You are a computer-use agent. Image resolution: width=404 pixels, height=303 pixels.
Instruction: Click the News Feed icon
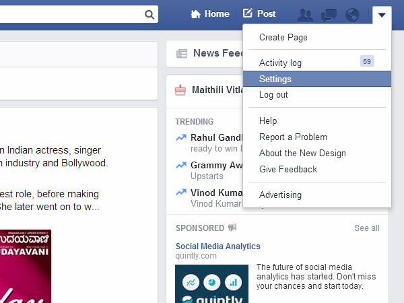pos(182,54)
